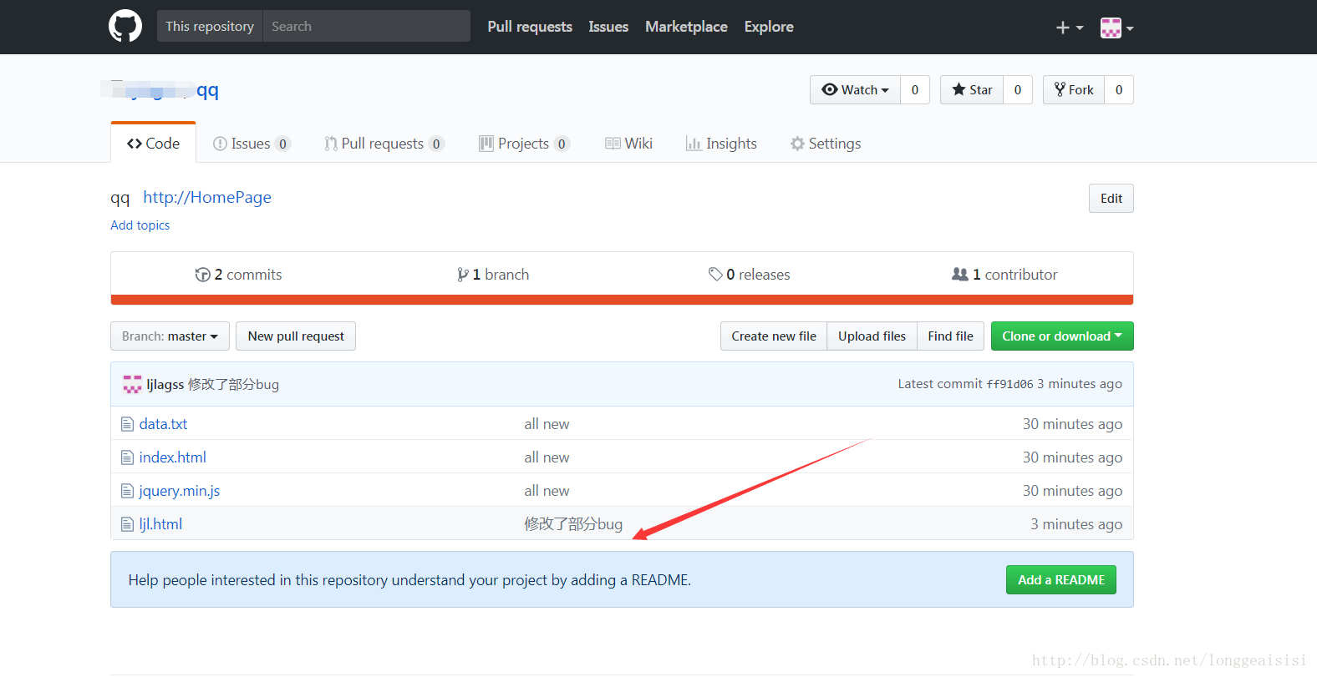Open the Settings tab
This screenshot has width=1317, height=677.
pos(826,144)
